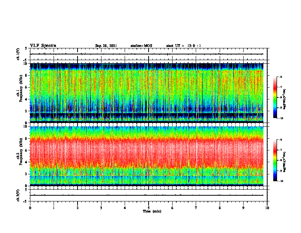Image resolution: width=301 pixels, height=233 pixels.
Task: Click time axis tick label "0"
Action: click(30, 208)
